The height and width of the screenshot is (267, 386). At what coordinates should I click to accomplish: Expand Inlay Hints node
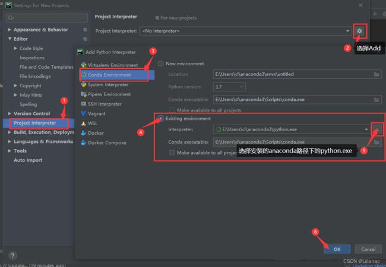point(15,95)
